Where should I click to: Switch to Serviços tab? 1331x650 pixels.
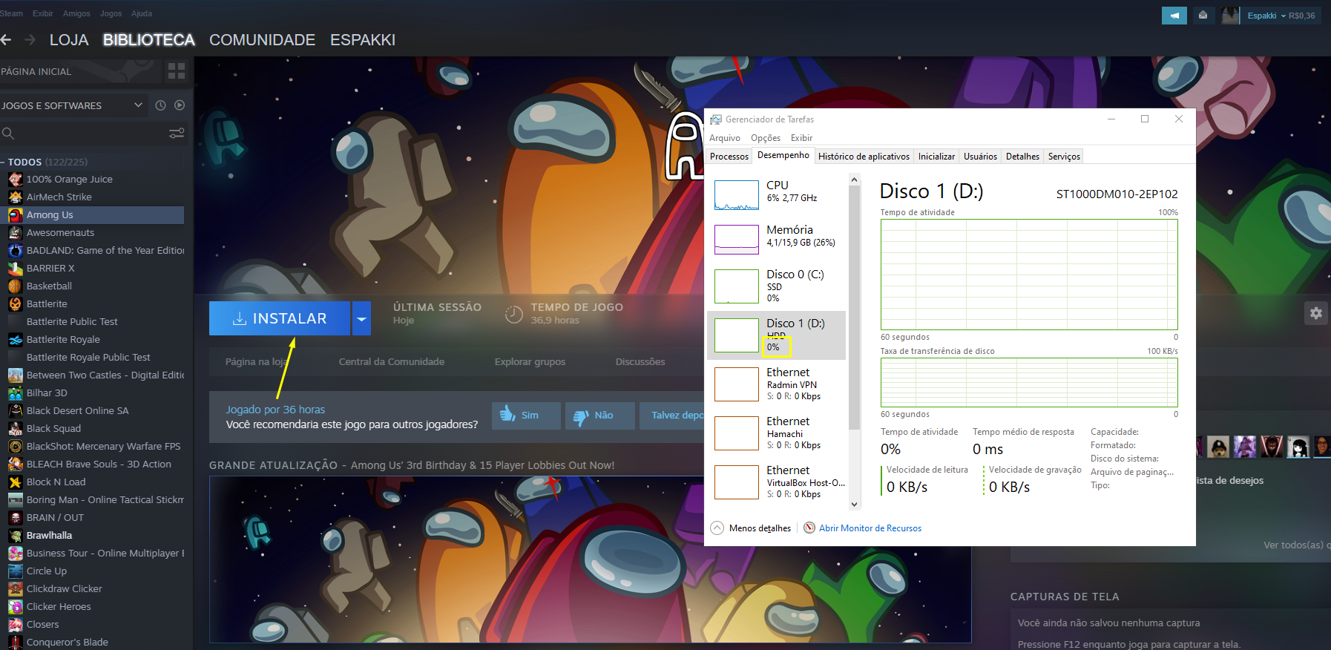pos(1064,157)
